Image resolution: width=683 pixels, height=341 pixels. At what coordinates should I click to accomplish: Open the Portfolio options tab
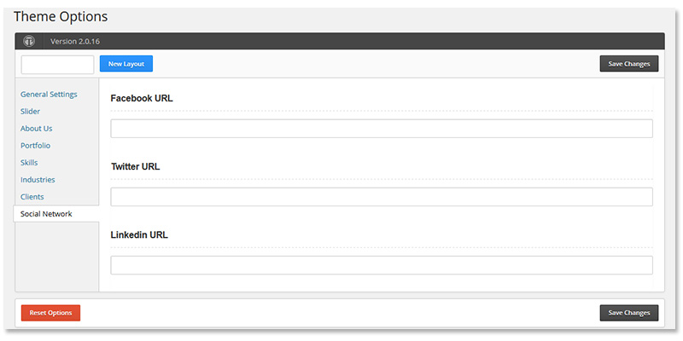(35, 146)
